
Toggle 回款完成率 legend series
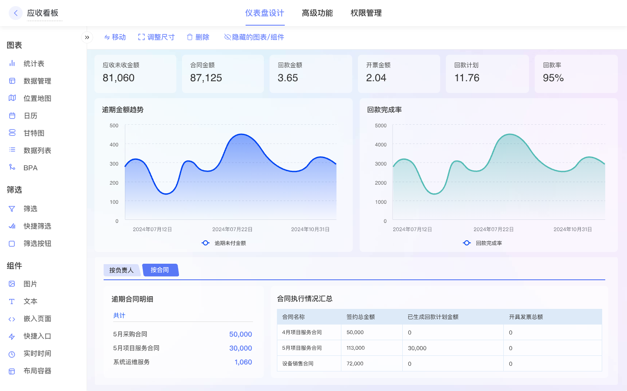pyautogui.click(x=482, y=243)
